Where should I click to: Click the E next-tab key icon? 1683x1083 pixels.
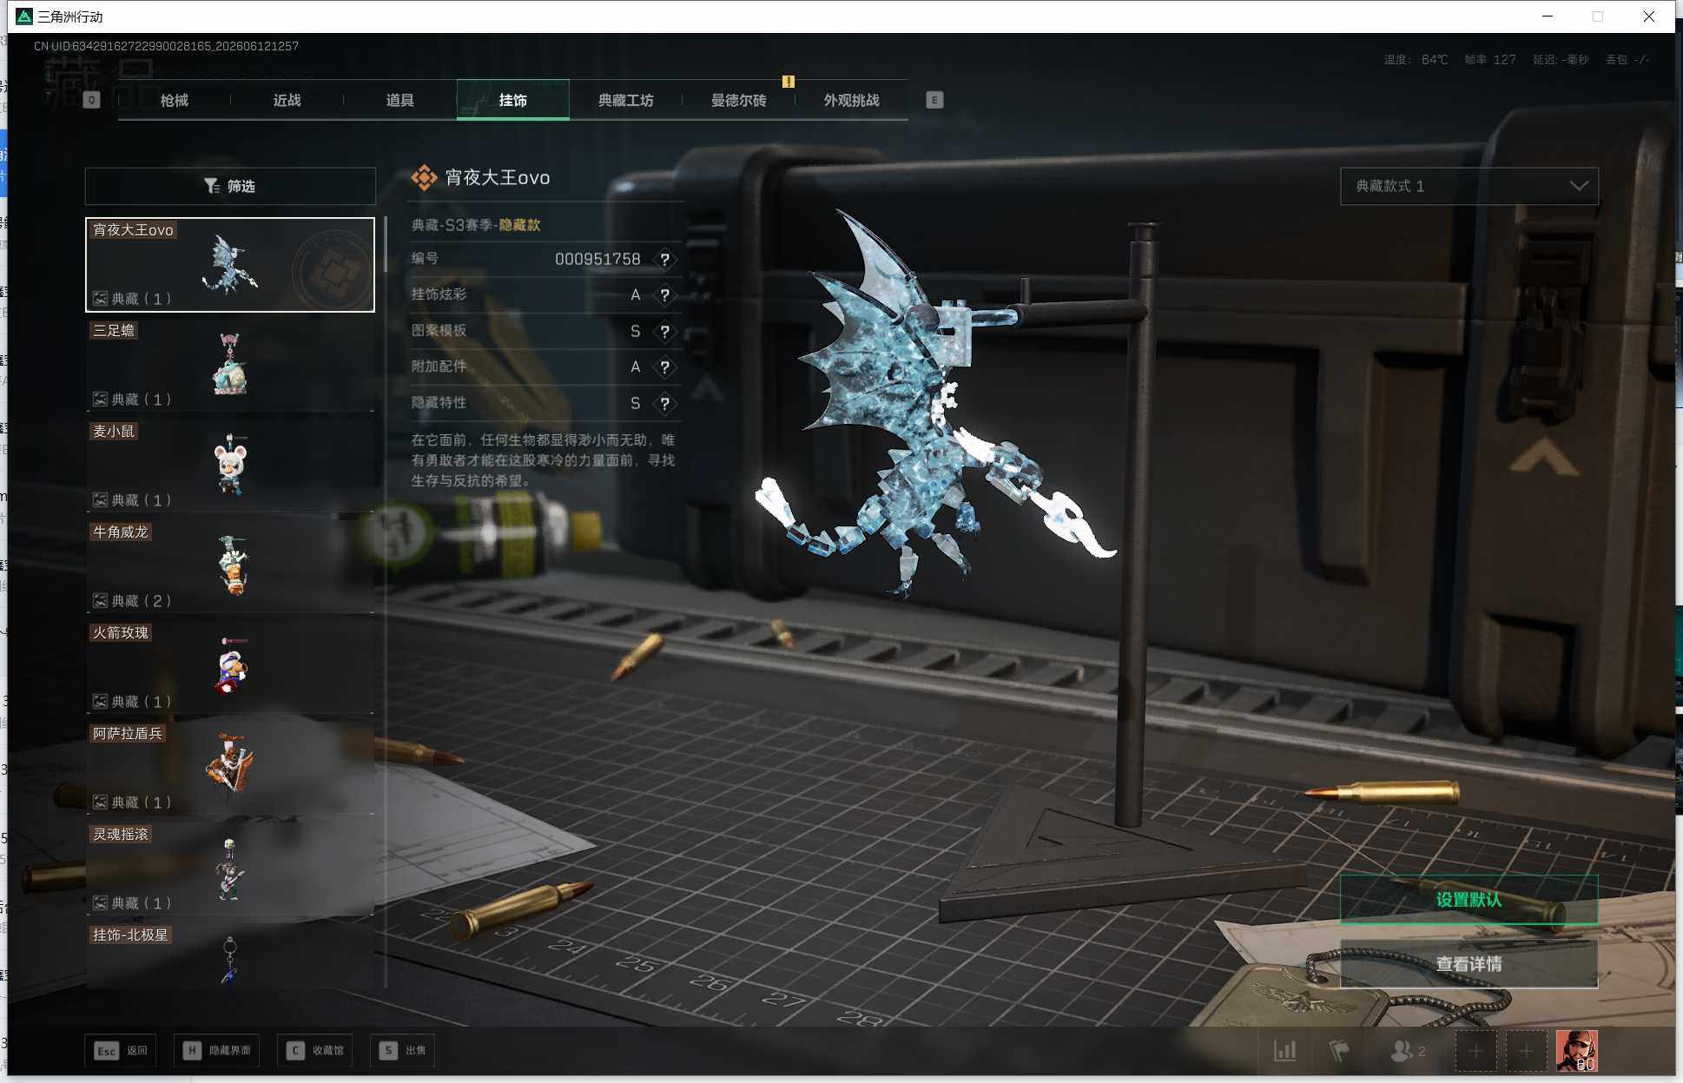(934, 100)
